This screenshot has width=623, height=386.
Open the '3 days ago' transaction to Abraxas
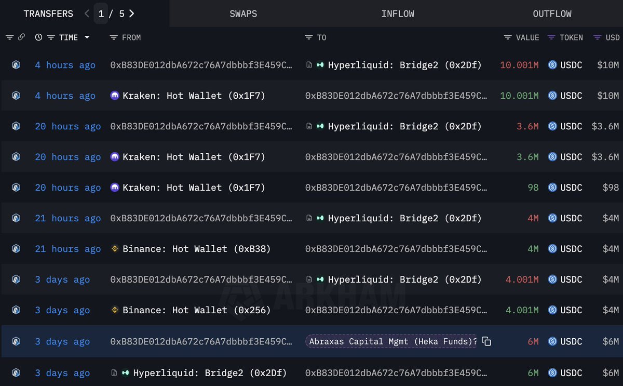(62, 341)
